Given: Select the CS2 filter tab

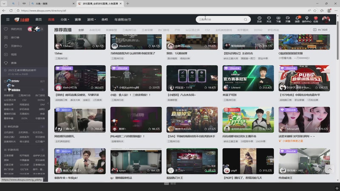Looking at the screenshot, I should pos(207,30).
